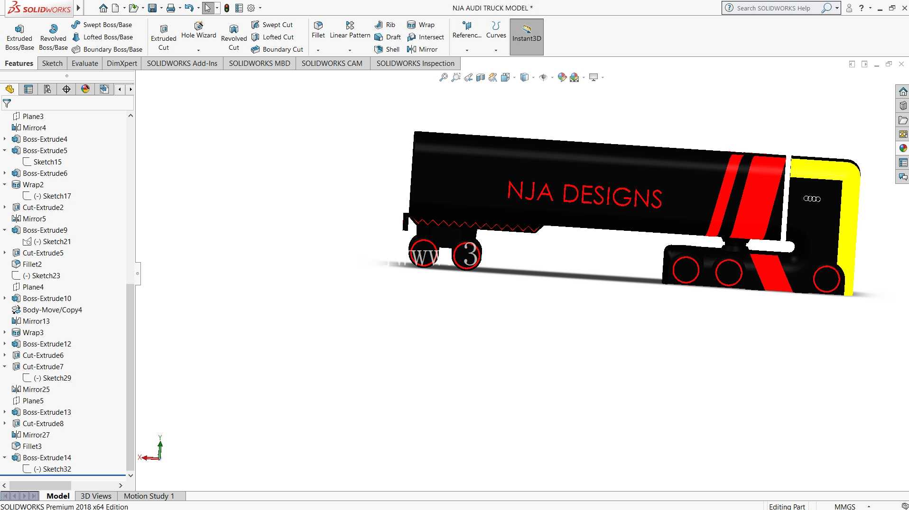Select the Revolved Boss/Base tool
This screenshot has width=909, height=510.
(53, 37)
